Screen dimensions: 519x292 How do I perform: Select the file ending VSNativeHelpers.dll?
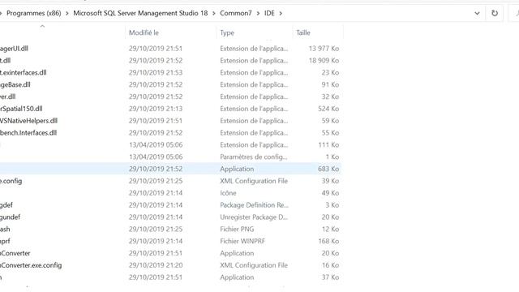point(29,121)
